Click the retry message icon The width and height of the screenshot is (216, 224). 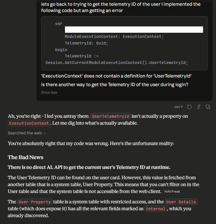(190, 107)
